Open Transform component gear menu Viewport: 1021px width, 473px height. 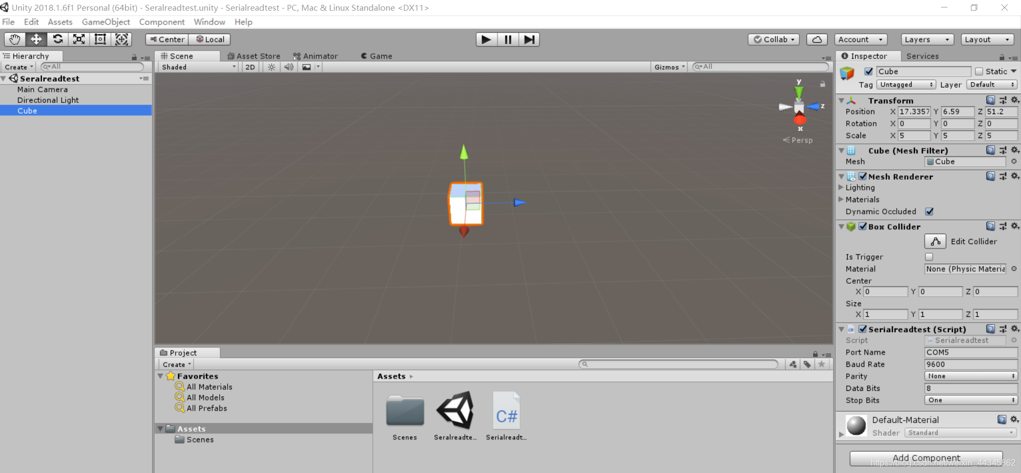click(1015, 100)
